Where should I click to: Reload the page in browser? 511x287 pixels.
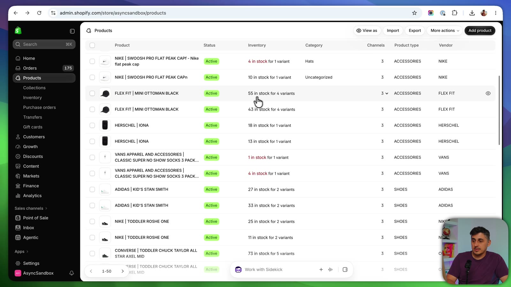click(39, 13)
